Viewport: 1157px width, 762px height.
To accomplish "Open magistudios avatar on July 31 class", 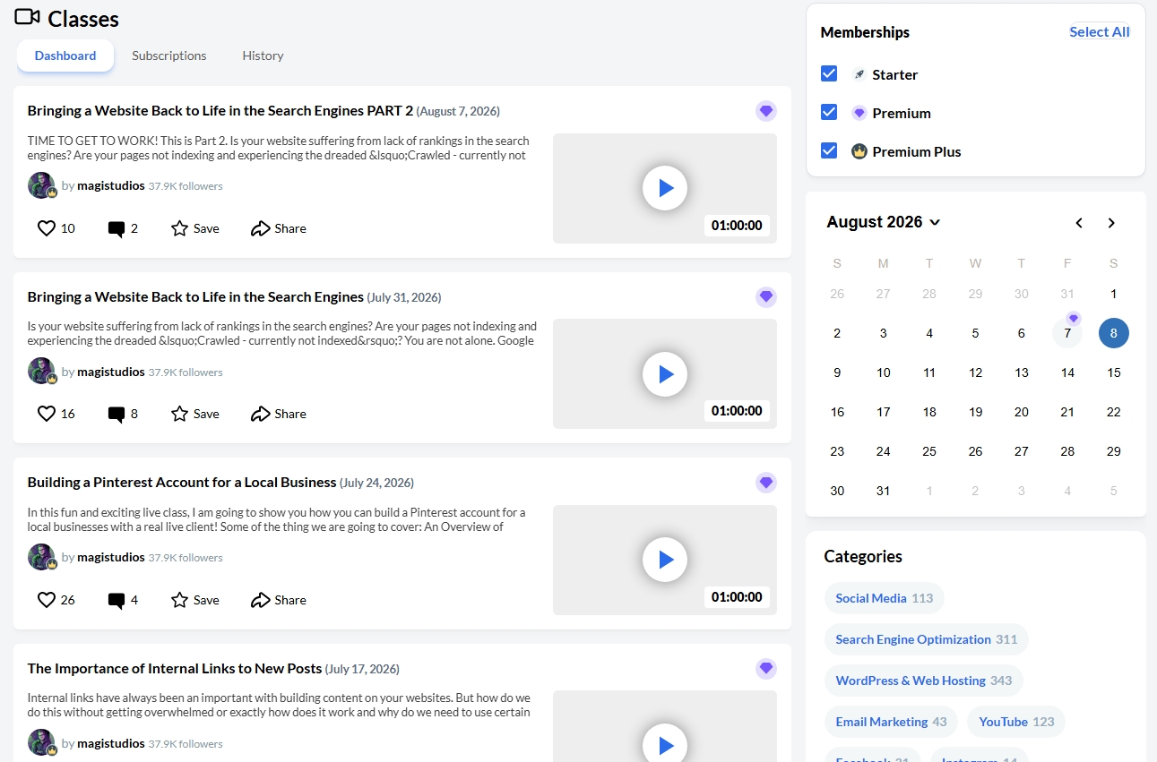I will 41,371.
